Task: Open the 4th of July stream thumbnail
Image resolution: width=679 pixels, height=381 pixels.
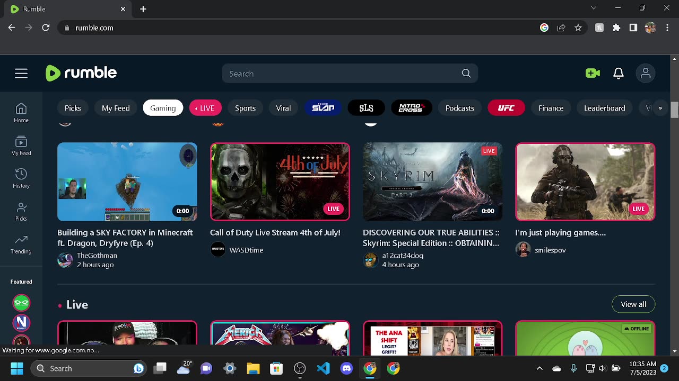Action: click(280, 182)
